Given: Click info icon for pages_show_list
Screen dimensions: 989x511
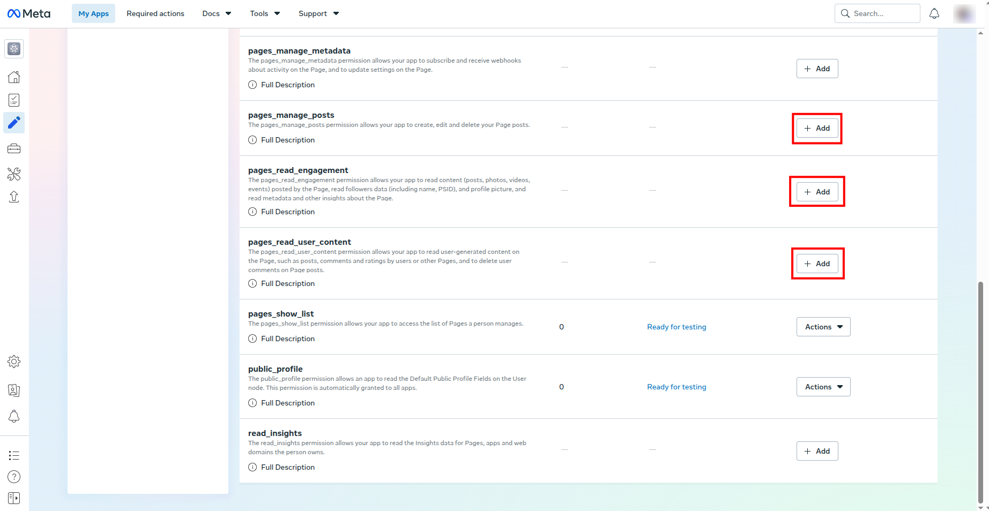Looking at the screenshot, I should click(252, 339).
